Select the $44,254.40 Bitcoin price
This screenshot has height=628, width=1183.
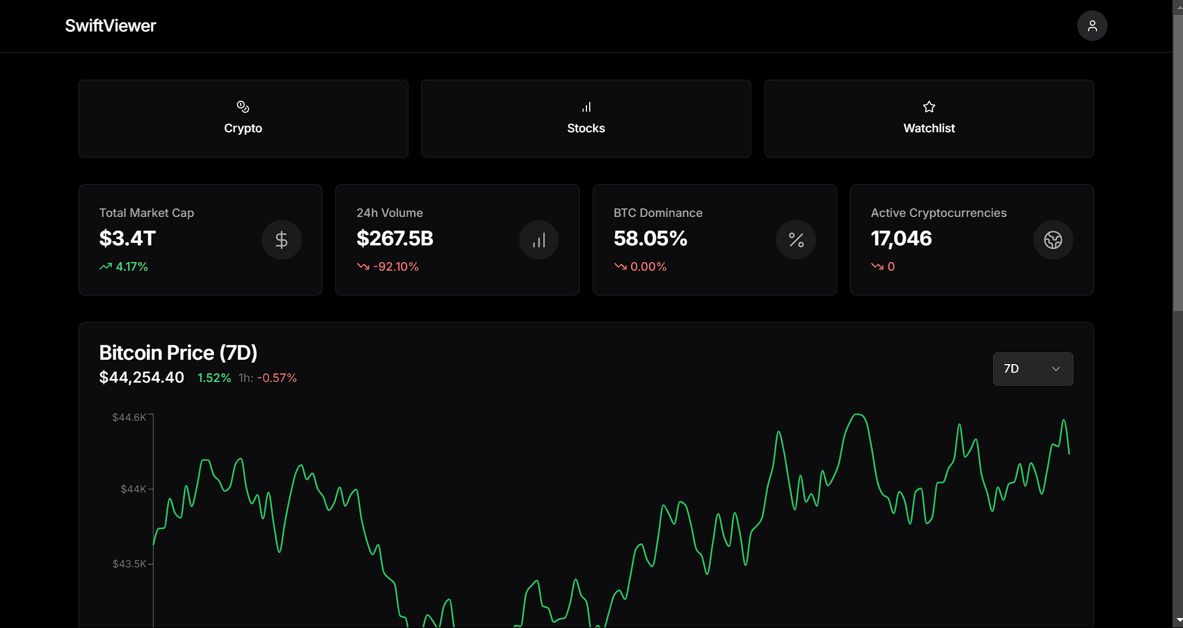pos(142,378)
